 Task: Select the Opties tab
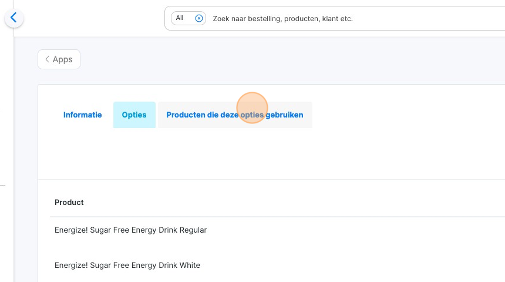[134, 115]
